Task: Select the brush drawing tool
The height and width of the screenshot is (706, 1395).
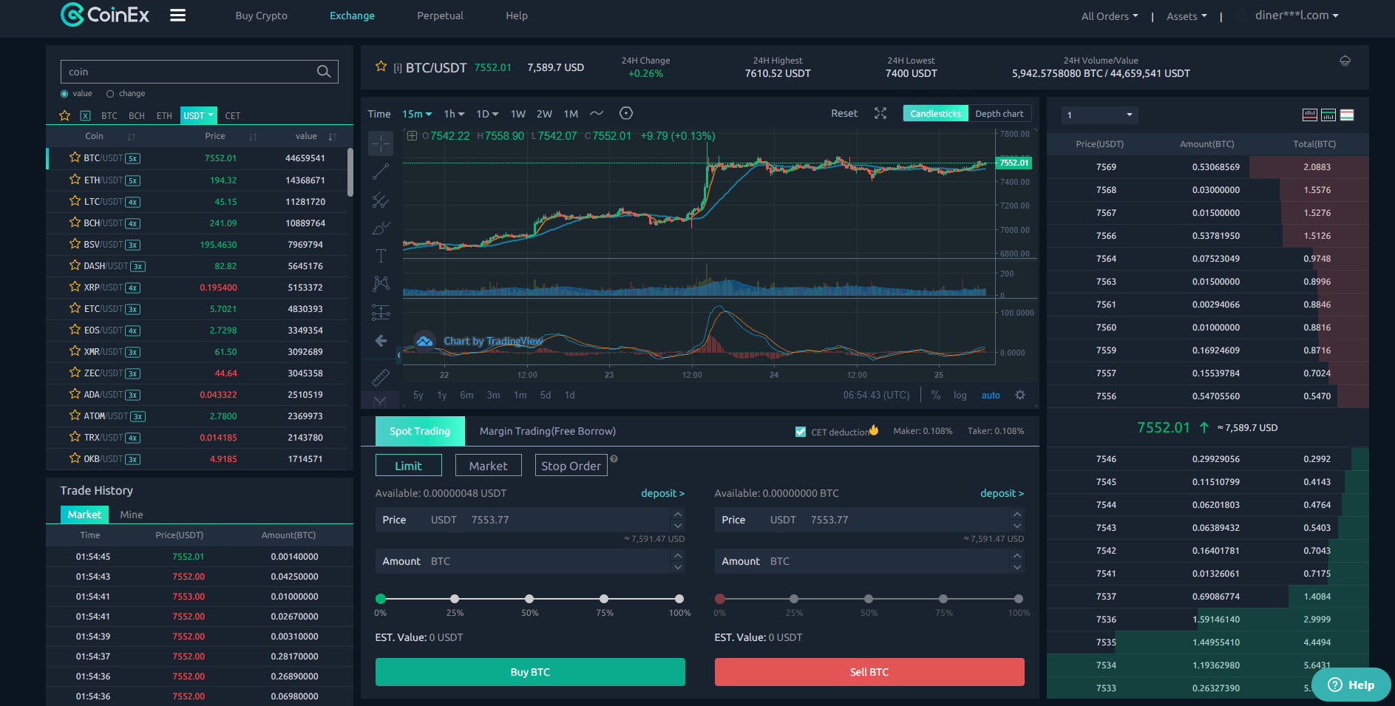Action: click(x=381, y=228)
